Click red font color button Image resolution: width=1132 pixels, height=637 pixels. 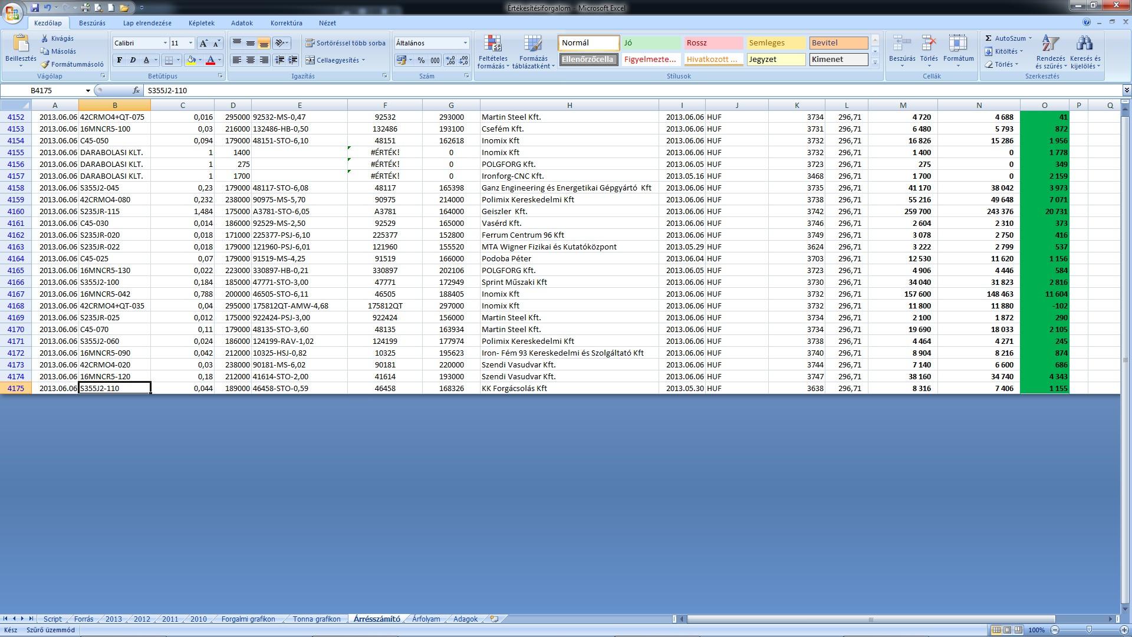click(x=210, y=60)
